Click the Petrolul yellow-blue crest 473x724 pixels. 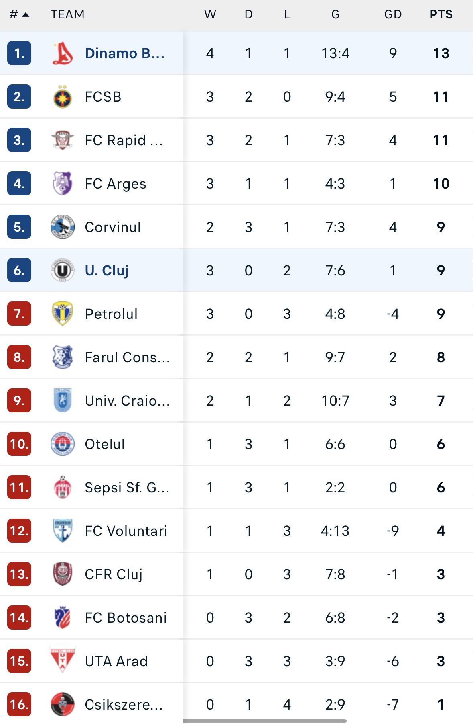pos(63,314)
